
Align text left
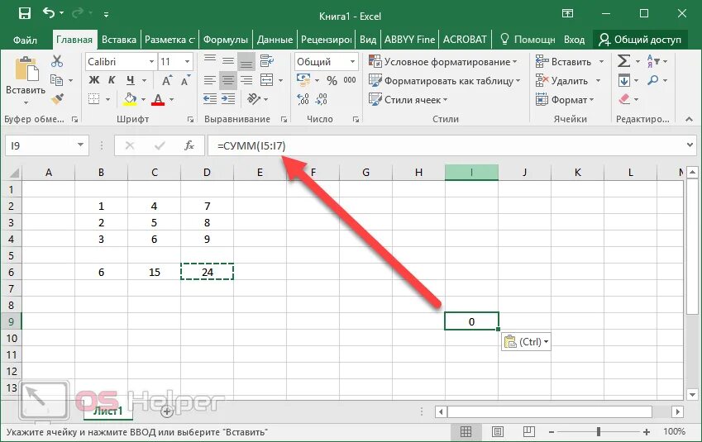[209, 80]
